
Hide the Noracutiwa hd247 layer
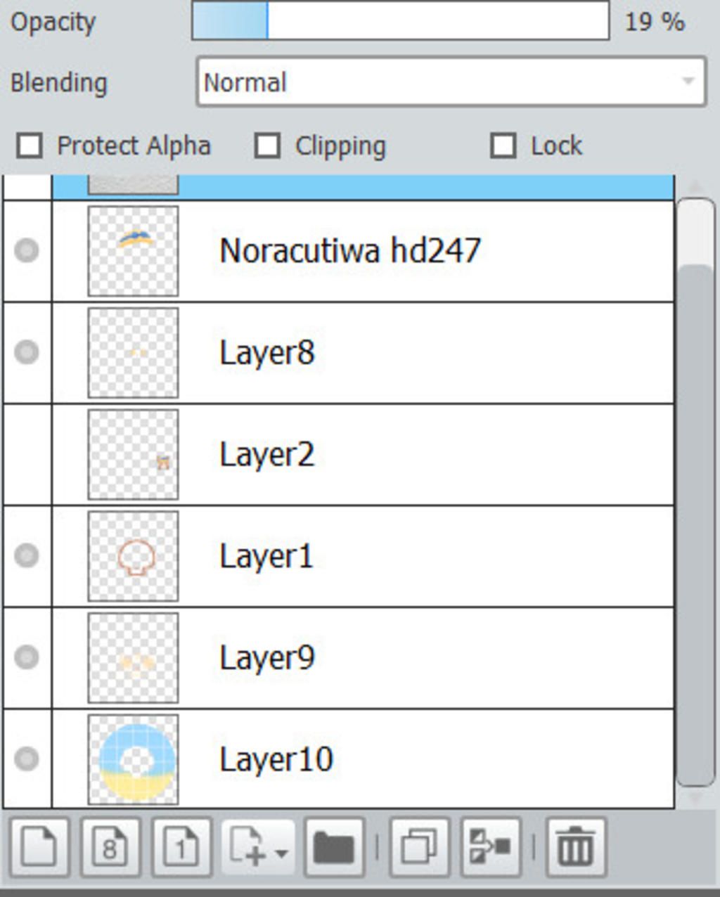(x=27, y=250)
